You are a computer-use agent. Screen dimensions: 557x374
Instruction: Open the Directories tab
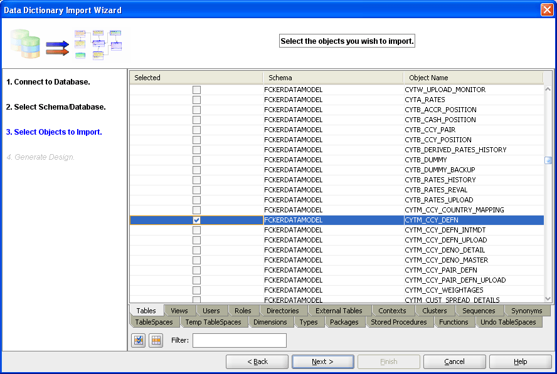[x=283, y=311]
